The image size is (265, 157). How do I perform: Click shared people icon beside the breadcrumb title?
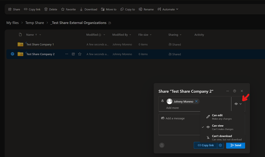[110, 23]
